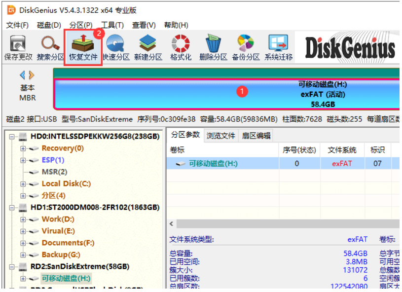Screen dimensions: 402x292
Task: Launch the 系统迁移 (System migration) tool
Action: click(278, 48)
